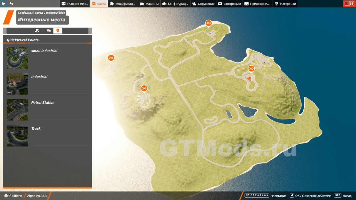The height and width of the screenshot is (200, 356).
Task: Select the vehicles filter icon in panel
Action: 49,31
